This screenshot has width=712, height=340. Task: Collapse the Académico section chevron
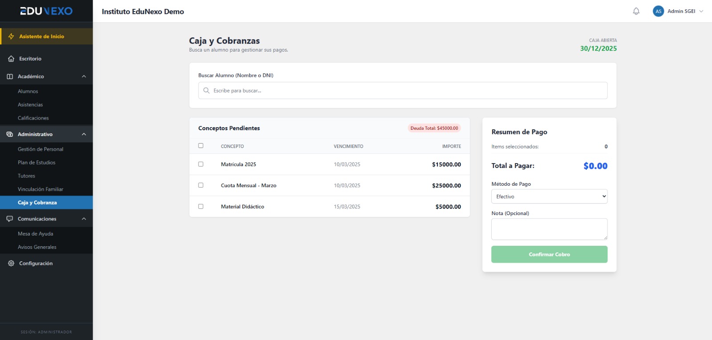tap(84, 76)
